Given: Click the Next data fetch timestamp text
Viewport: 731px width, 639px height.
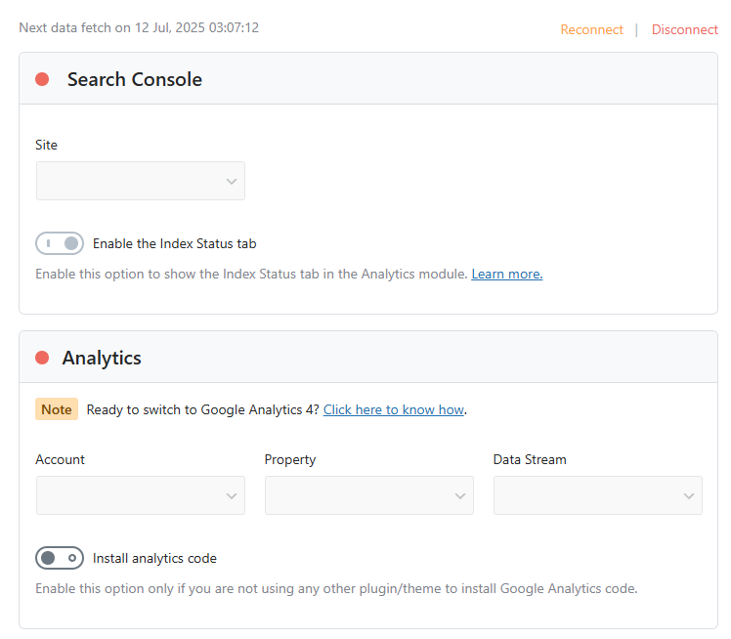Looking at the screenshot, I should pyautogui.click(x=139, y=27).
